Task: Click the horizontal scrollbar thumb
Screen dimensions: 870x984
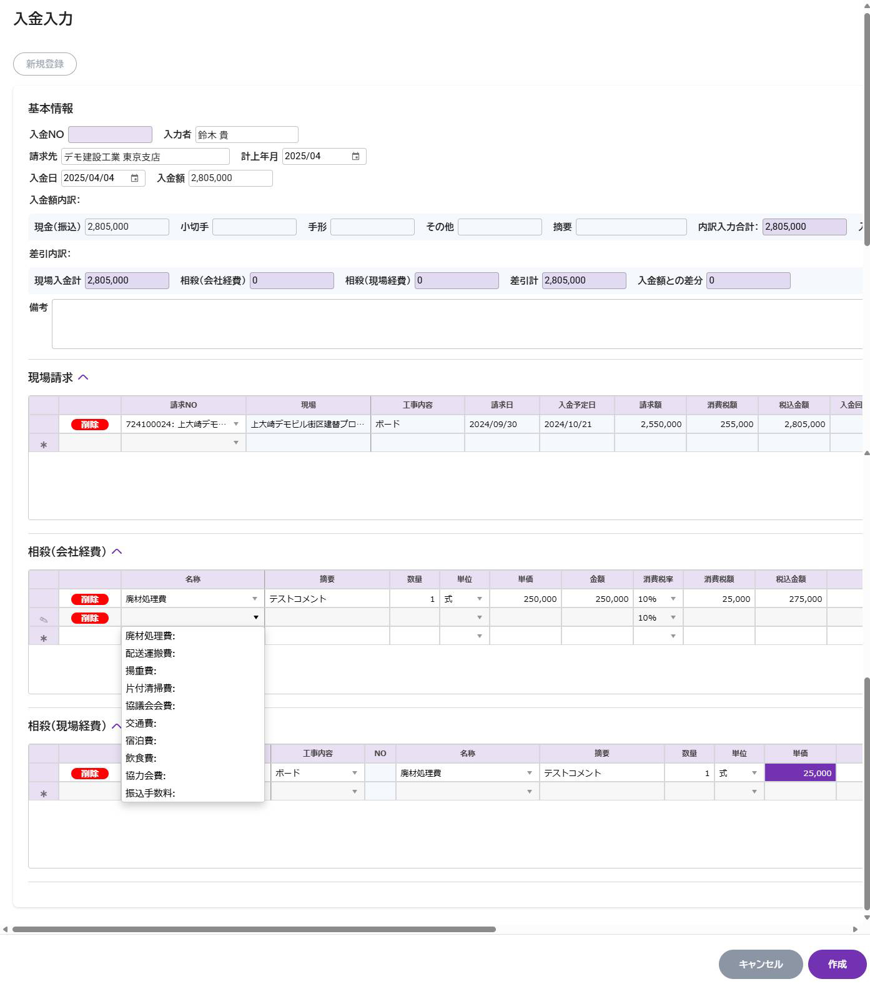Action: pos(254,929)
